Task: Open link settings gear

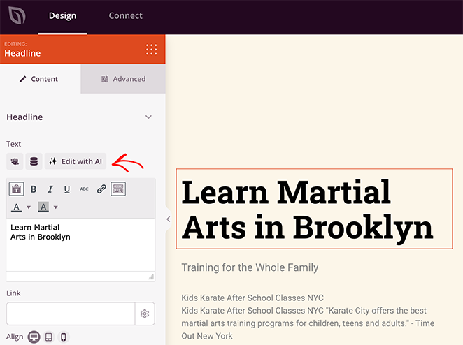Action: pyautogui.click(x=145, y=314)
